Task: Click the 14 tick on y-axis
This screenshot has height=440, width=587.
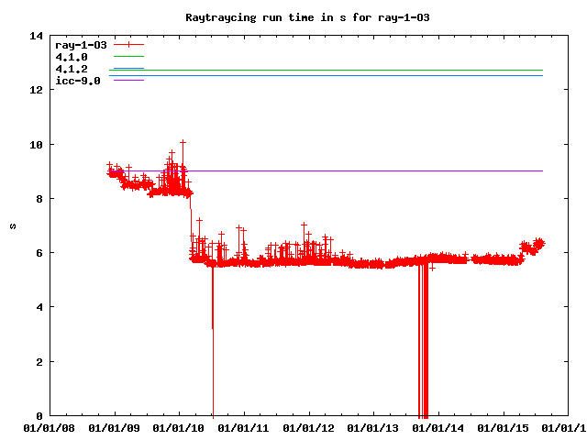Action: (x=37, y=37)
